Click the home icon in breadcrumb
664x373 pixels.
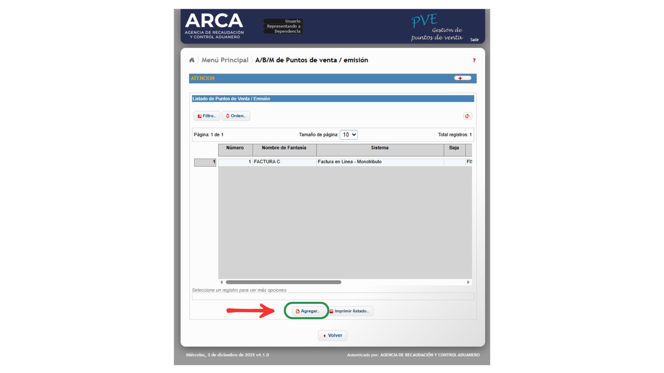pos(192,60)
